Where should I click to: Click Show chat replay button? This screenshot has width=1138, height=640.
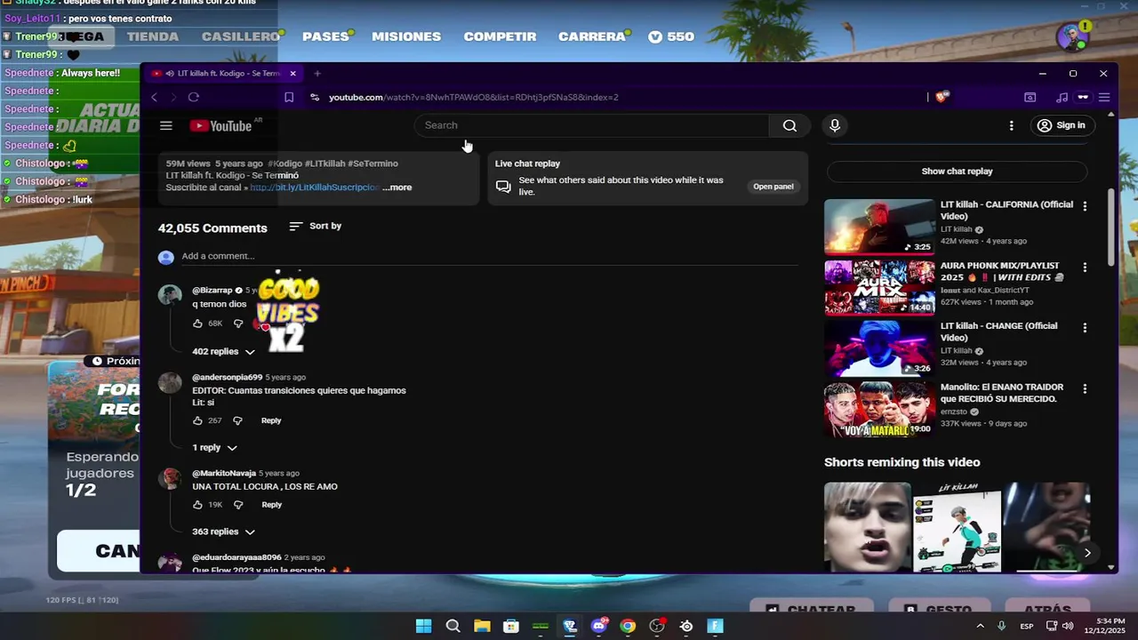point(957,172)
